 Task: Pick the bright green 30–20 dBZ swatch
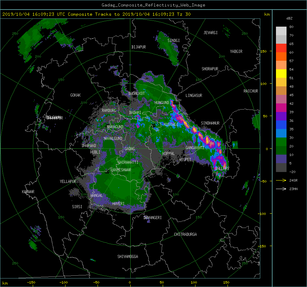tap(281, 142)
